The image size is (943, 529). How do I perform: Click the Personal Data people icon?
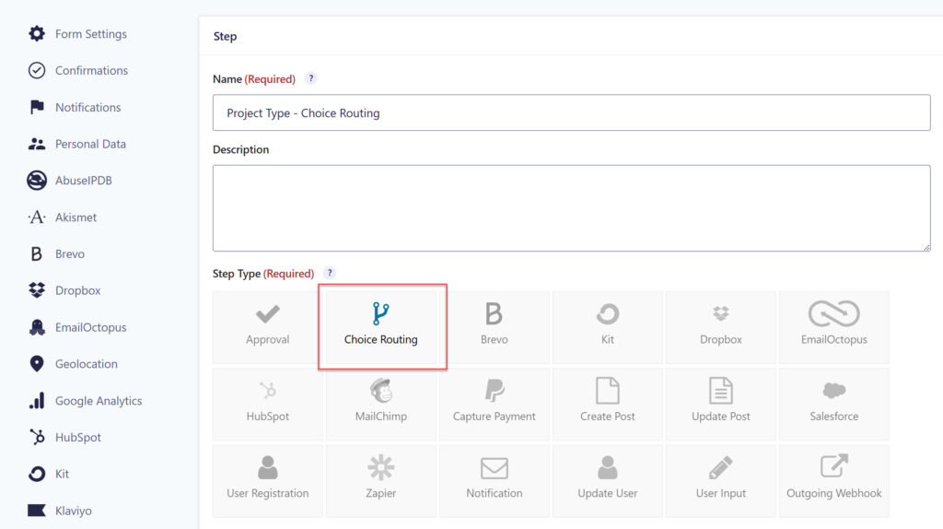(x=37, y=144)
